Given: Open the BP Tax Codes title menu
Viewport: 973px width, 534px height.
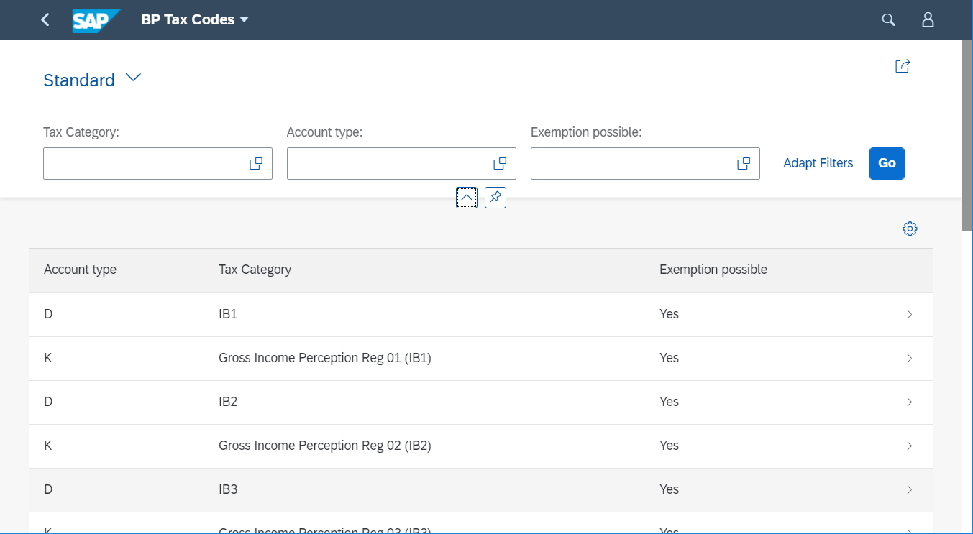Looking at the screenshot, I should tap(244, 20).
